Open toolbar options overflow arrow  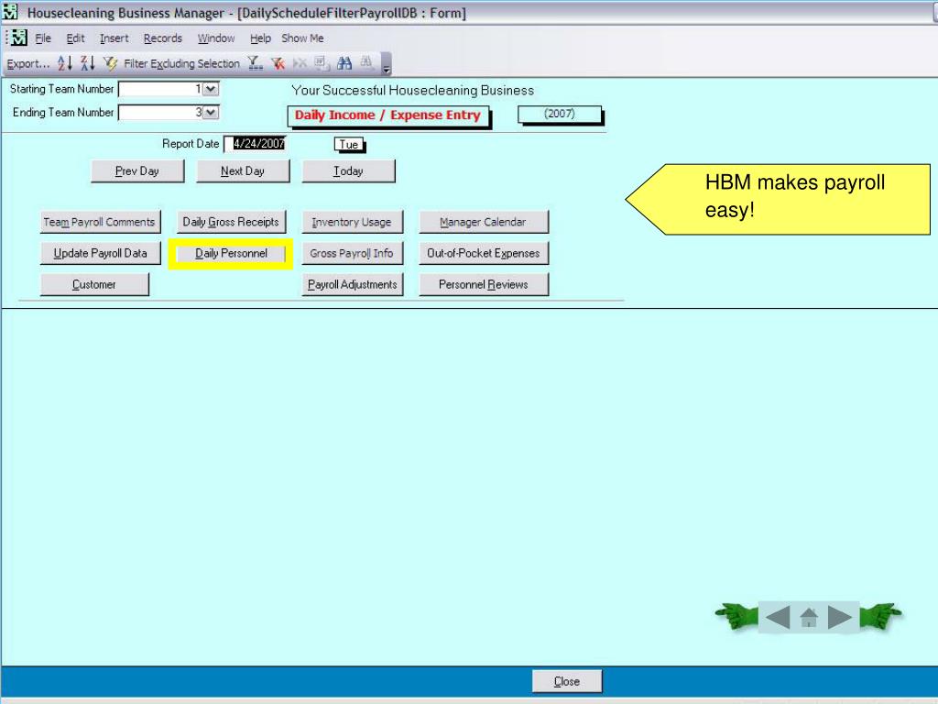387,64
